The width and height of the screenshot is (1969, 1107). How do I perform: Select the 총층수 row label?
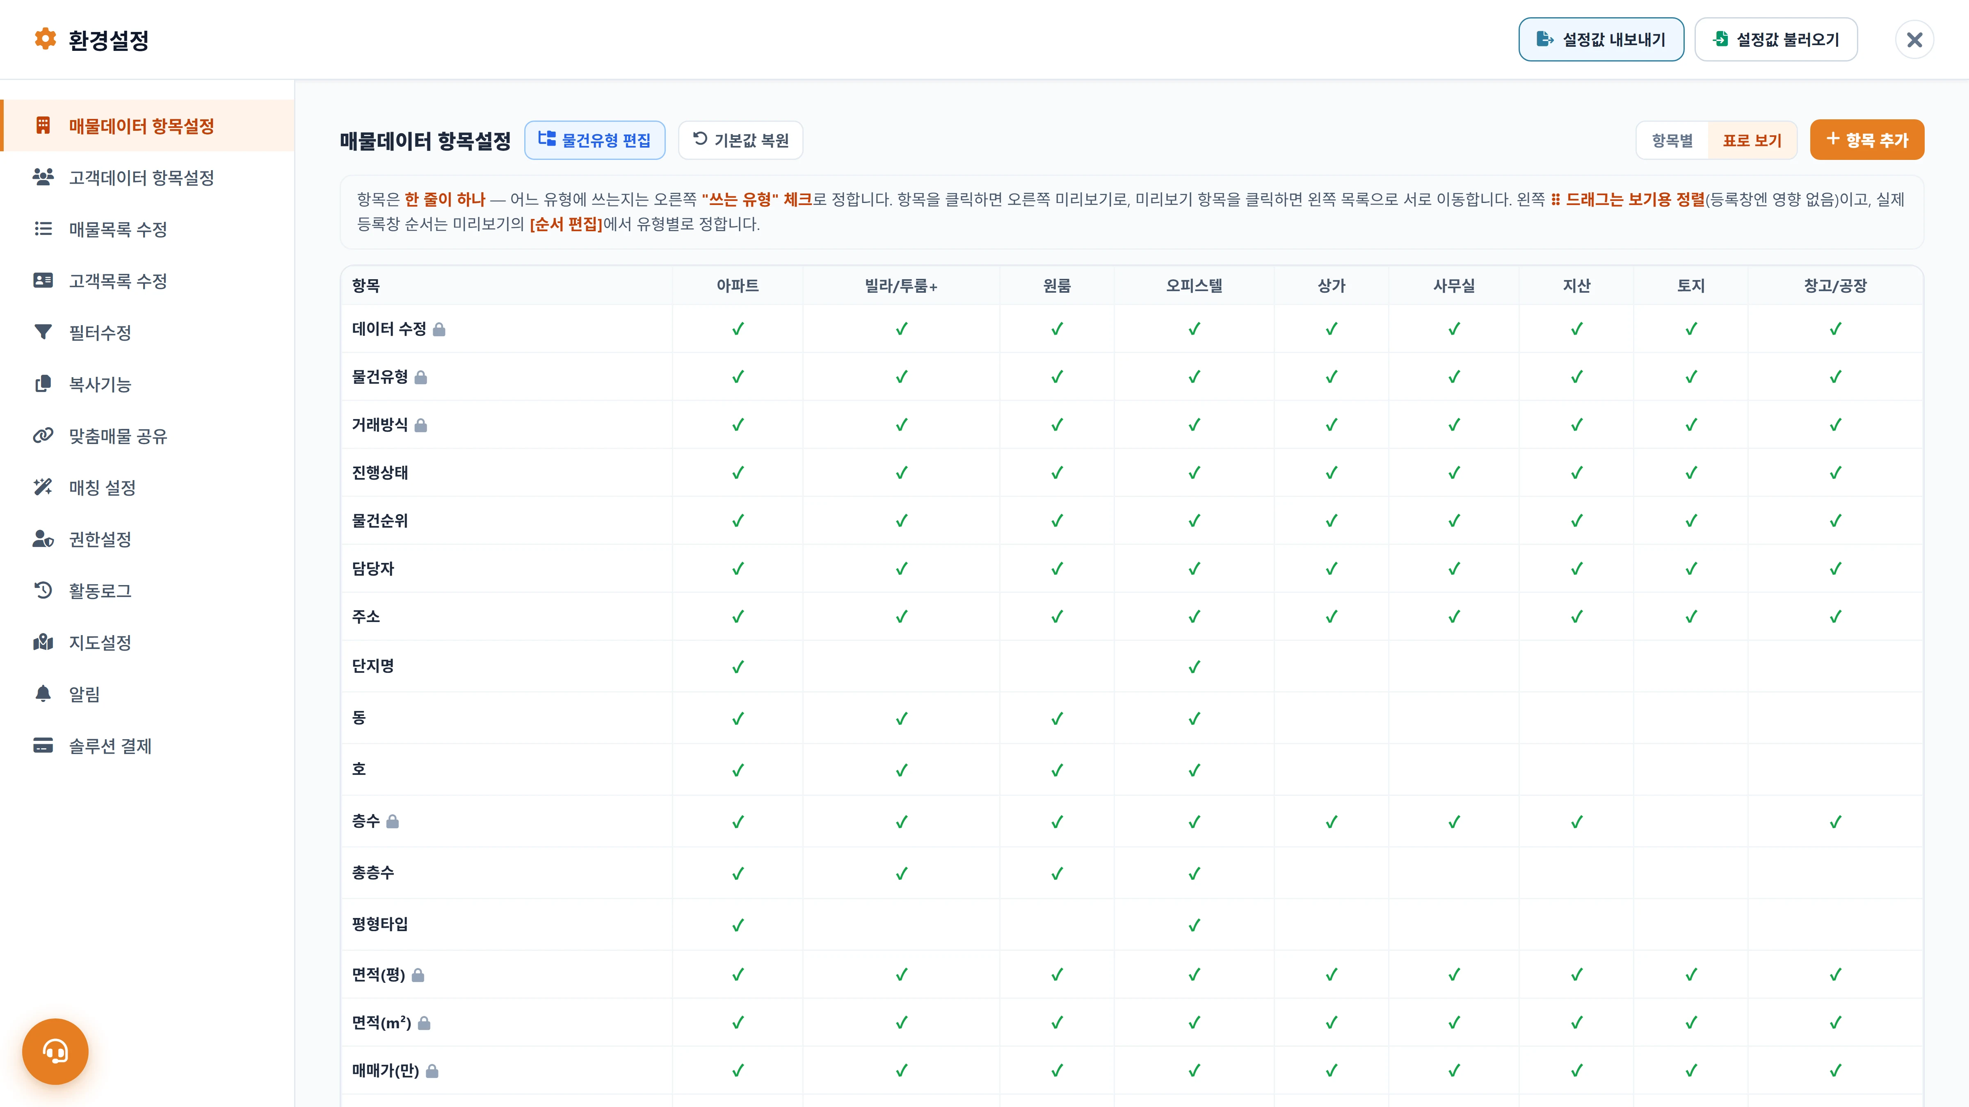point(373,872)
